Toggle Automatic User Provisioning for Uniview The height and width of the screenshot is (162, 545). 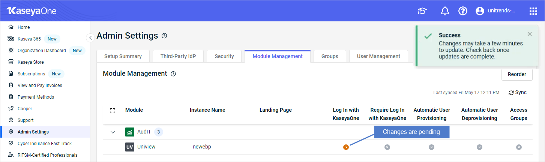point(432,147)
